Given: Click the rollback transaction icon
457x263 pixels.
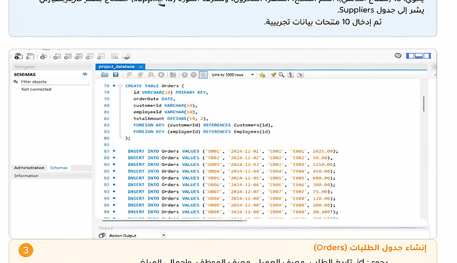Looking at the screenshot, I should pos(194,75).
